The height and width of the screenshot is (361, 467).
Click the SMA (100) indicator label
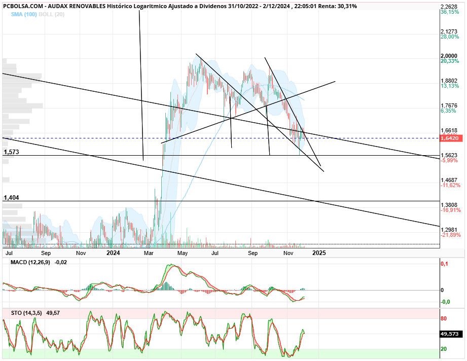click(x=24, y=14)
